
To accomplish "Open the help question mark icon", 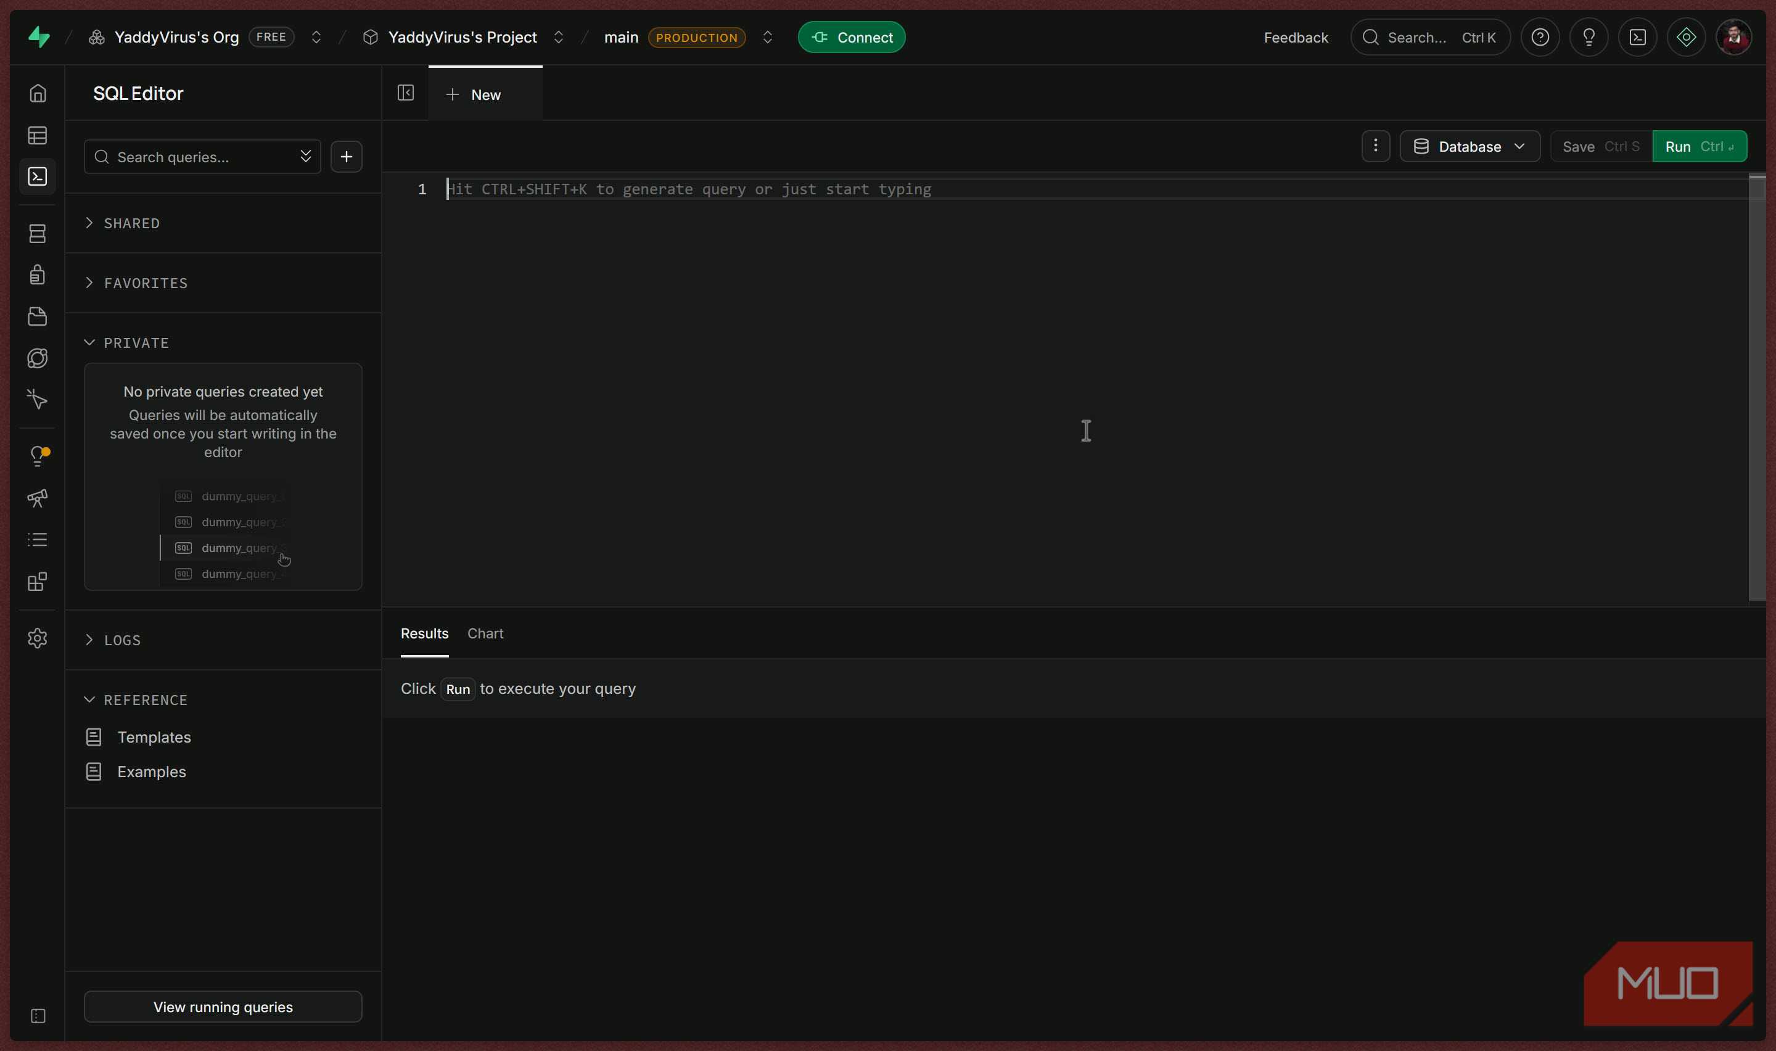I will [1540, 37].
